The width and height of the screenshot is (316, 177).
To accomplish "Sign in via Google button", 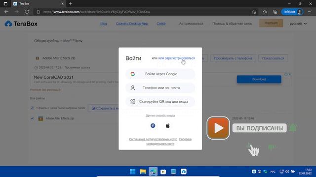I will (x=160, y=74).
